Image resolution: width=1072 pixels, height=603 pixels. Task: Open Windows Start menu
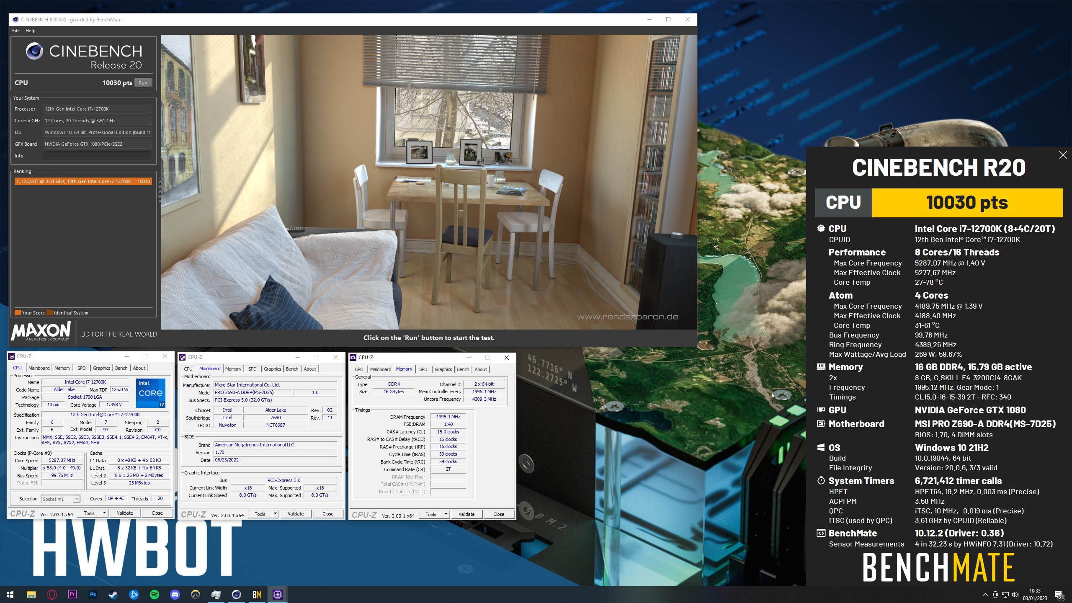pos(10,595)
